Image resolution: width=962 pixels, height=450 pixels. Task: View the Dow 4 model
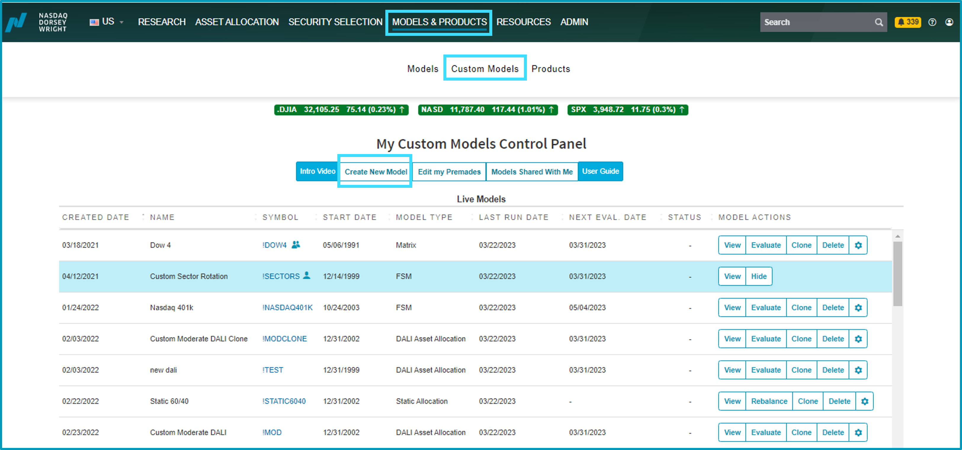pos(732,245)
